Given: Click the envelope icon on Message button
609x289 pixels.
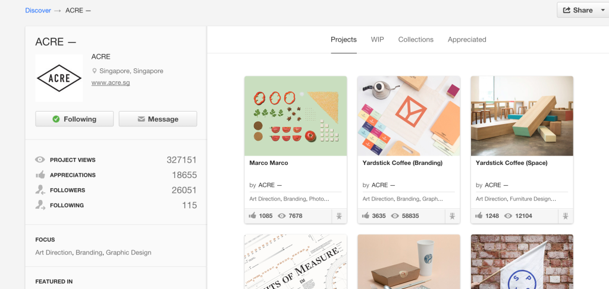Looking at the screenshot, I should coord(141,119).
